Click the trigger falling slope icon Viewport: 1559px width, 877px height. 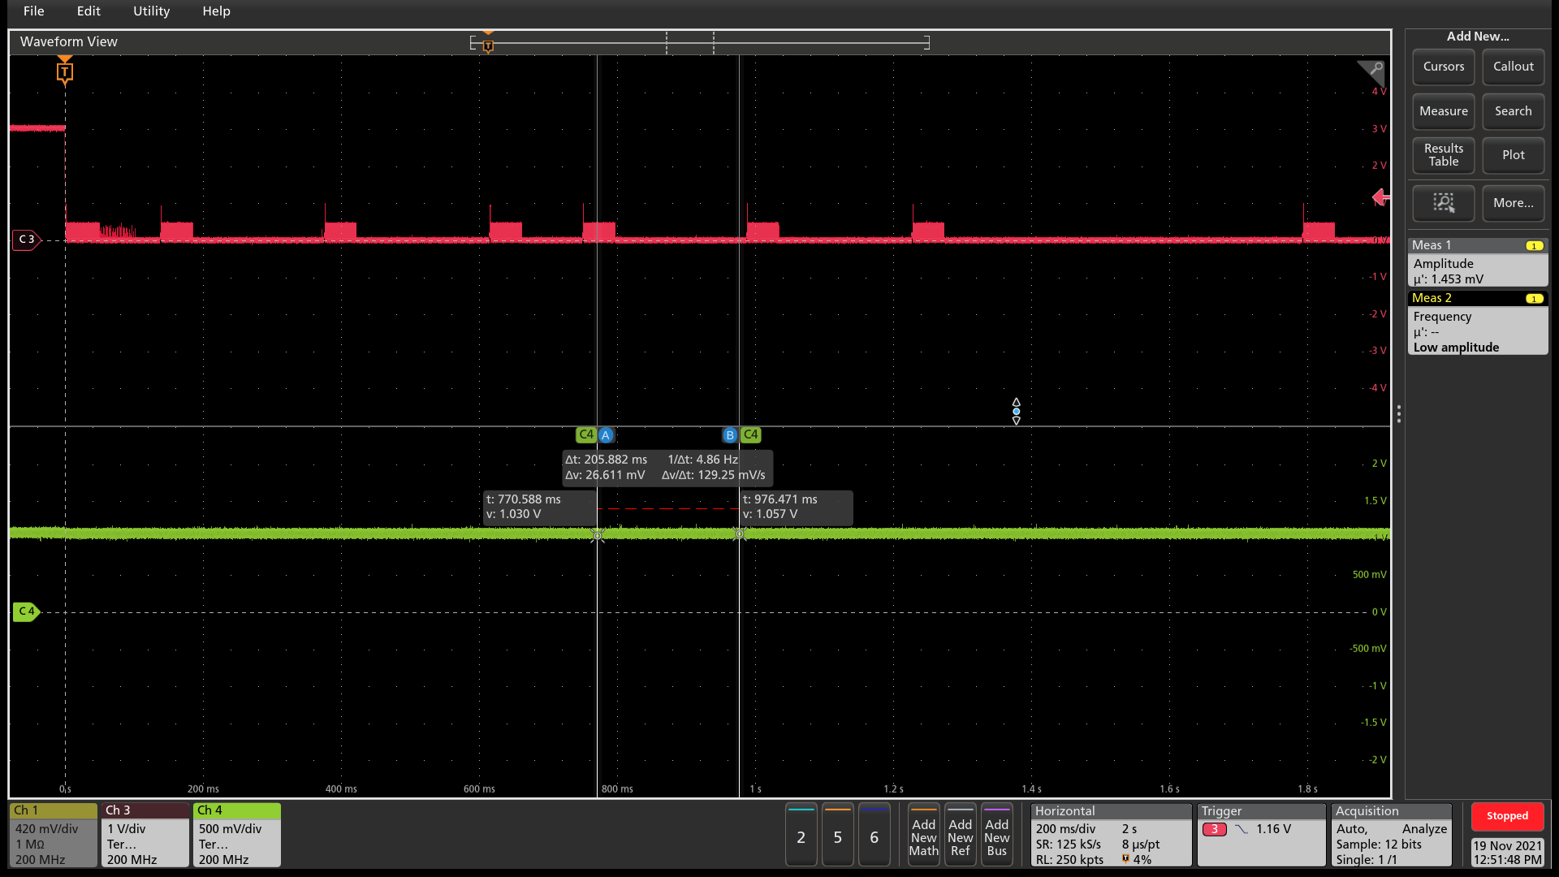pos(1241,829)
